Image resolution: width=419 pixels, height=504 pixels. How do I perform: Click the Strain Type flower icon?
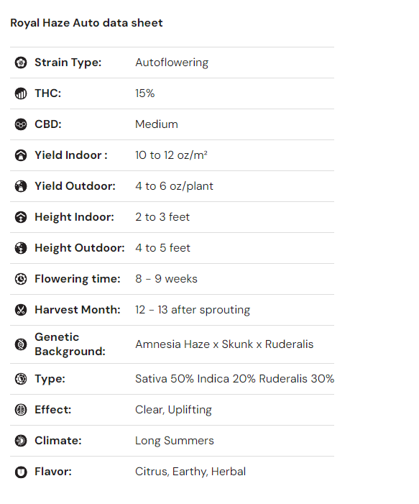click(21, 63)
